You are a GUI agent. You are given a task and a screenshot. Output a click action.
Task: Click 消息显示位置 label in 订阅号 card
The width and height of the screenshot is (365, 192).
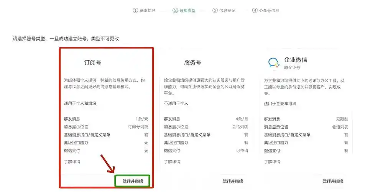tap(76, 127)
